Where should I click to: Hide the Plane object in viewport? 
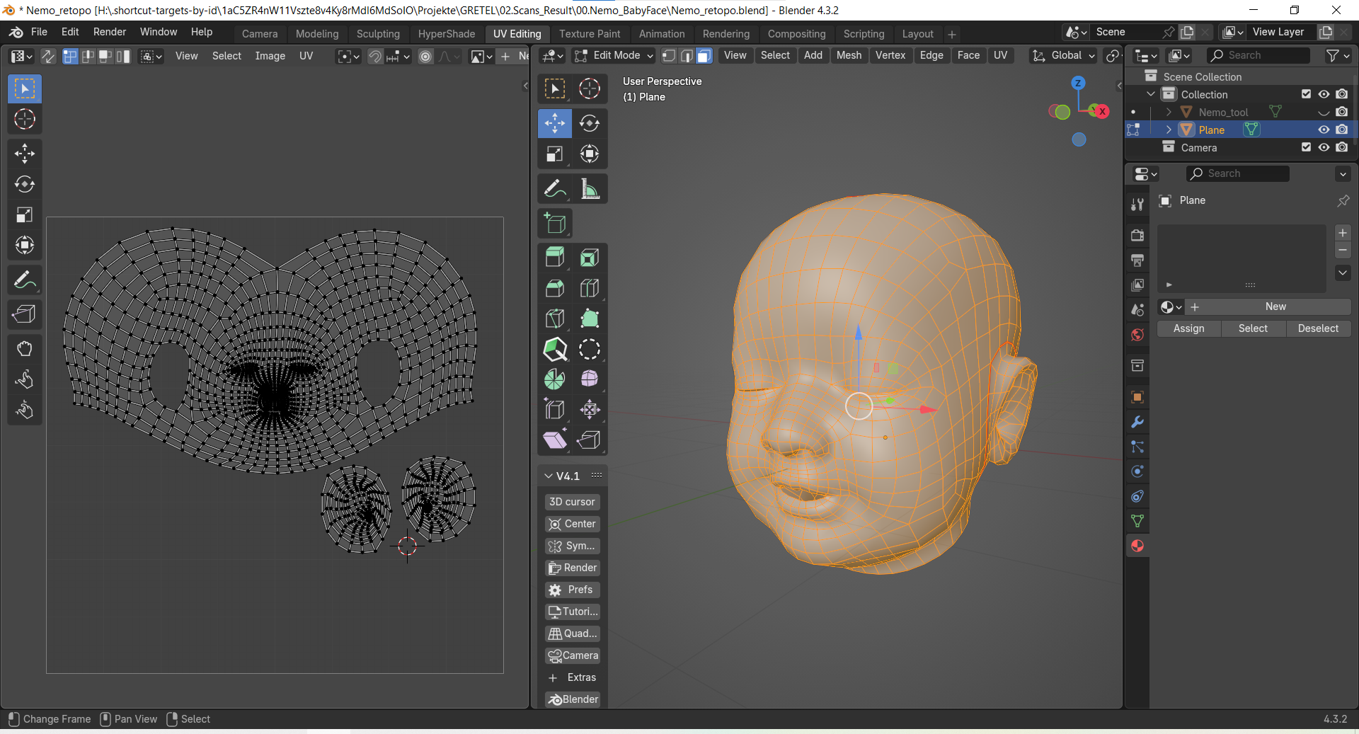pos(1324,130)
